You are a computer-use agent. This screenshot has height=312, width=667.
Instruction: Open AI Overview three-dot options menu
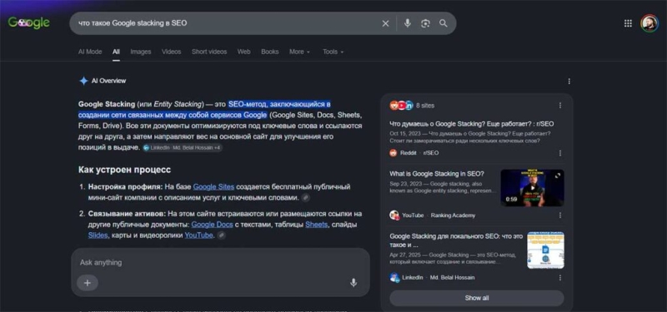coord(569,81)
